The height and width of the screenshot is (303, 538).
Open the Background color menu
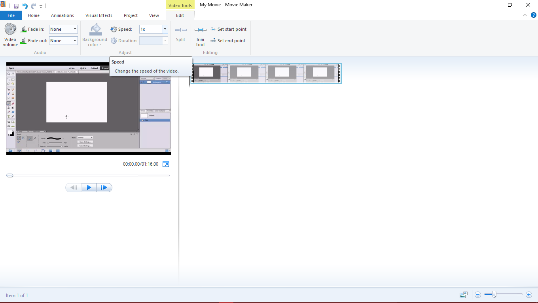(x=95, y=35)
